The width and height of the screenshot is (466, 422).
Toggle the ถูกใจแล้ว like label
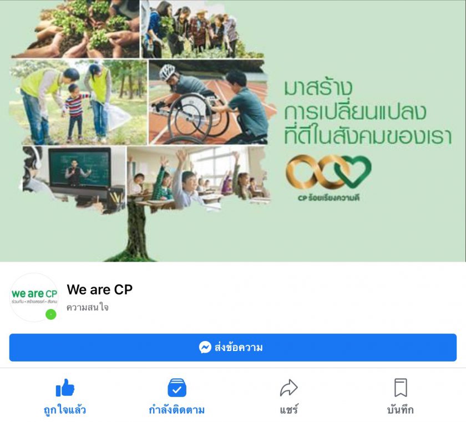click(65, 410)
